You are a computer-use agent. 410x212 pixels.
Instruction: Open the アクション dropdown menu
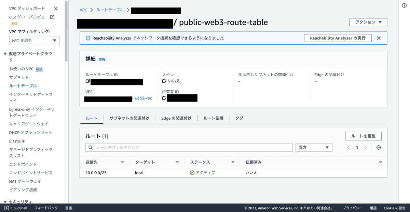coord(368,22)
